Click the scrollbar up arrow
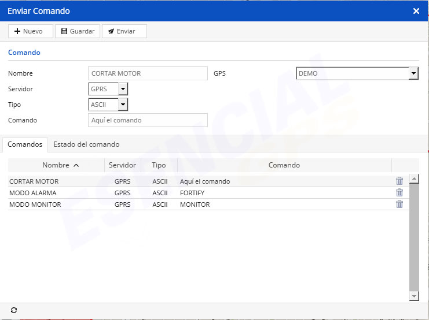Screen dimensions: 429x320 point(414,178)
